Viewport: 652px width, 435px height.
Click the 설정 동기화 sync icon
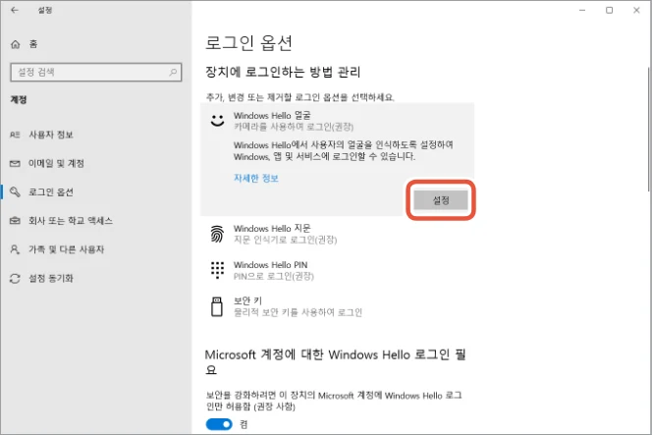(x=15, y=278)
